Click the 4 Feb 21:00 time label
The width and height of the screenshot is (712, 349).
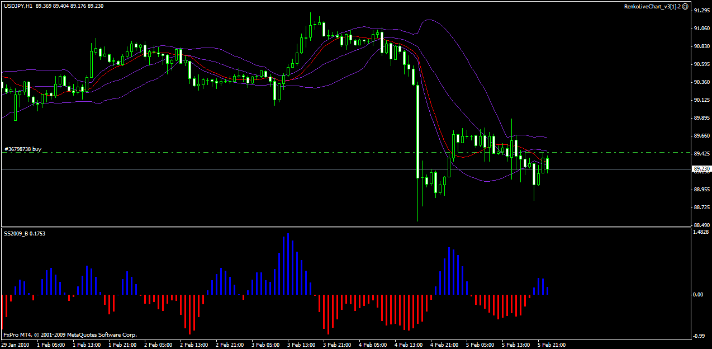pyautogui.click(x=445, y=345)
